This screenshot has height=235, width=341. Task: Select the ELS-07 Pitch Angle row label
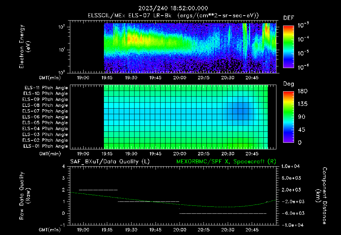click(x=45, y=111)
